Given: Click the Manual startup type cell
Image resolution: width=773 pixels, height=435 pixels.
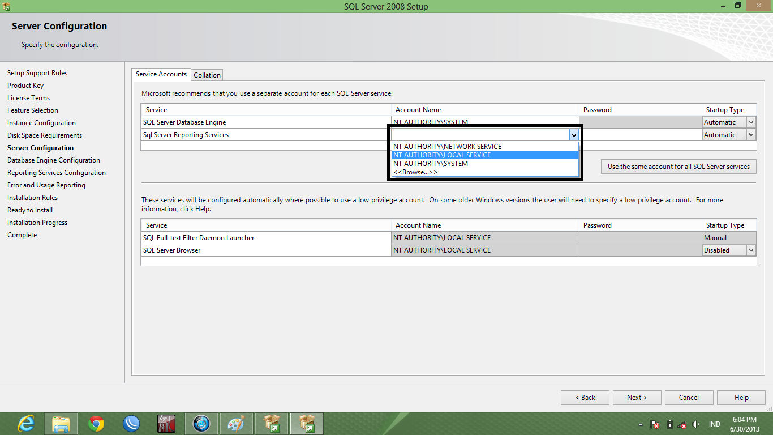Looking at the screenshot, I should (729, 238).
